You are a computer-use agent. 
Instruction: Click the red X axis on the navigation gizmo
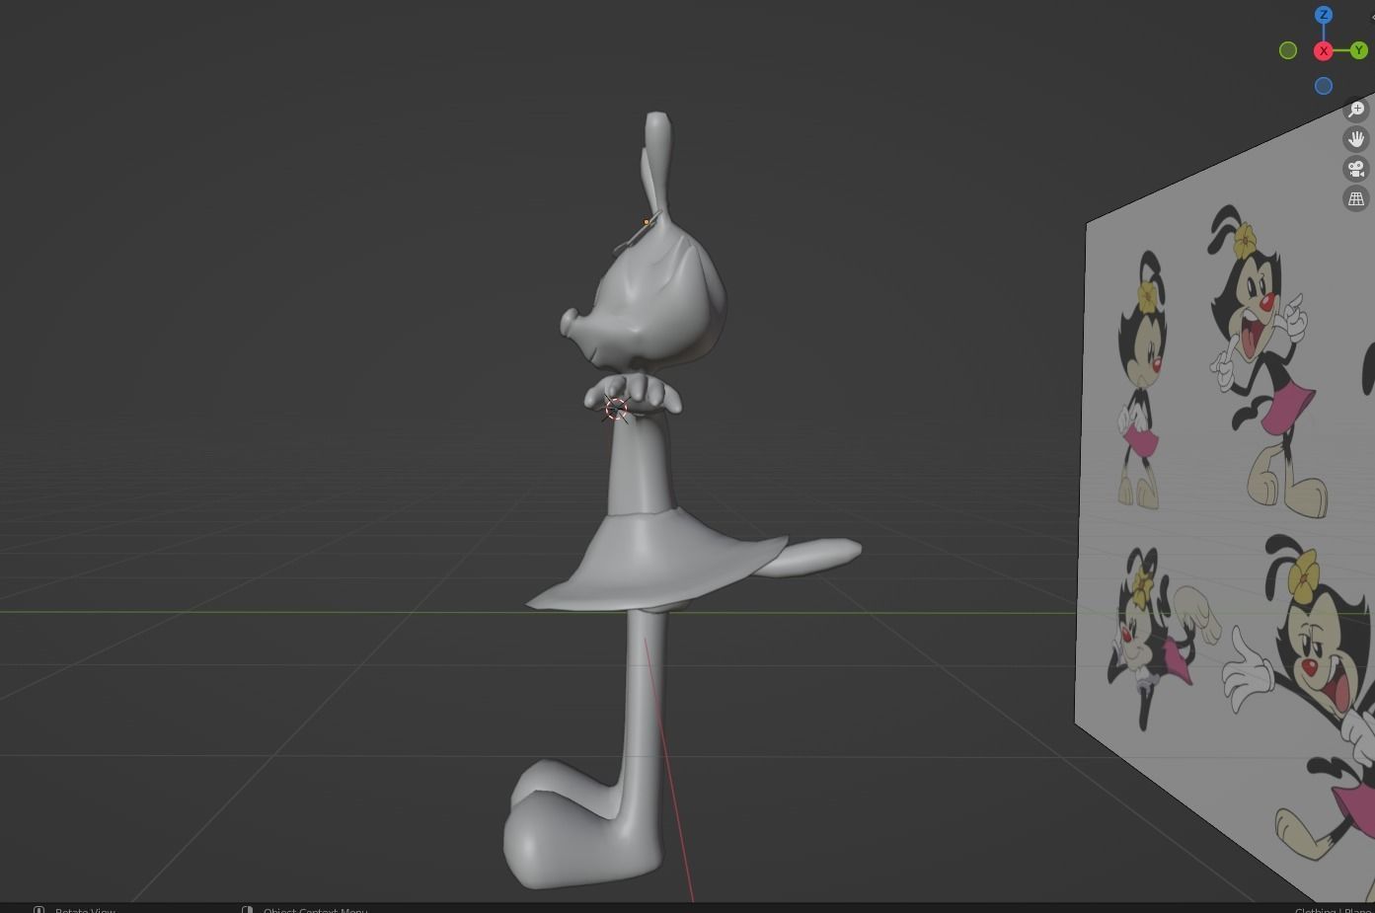click(1324, 50)
